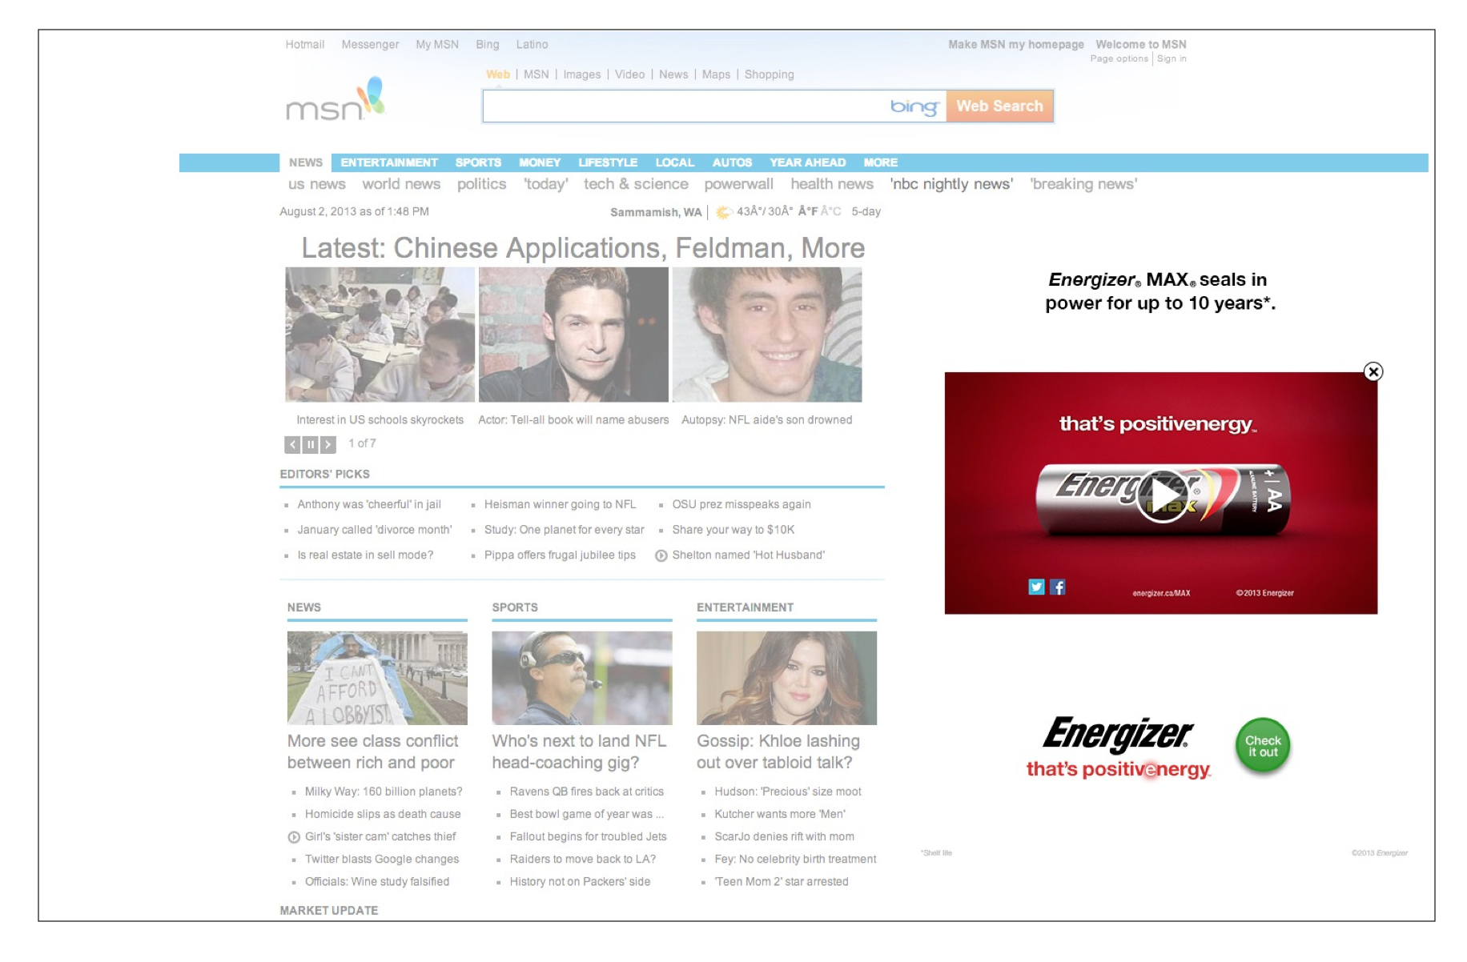Open 'world news' subcategory
The image size is (1467, 962).
401,184
